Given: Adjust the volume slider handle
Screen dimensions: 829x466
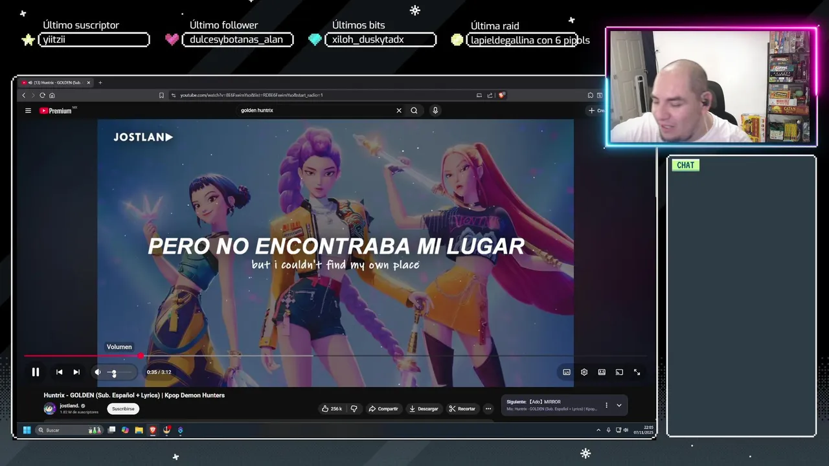Looking at the screenshot, I should [x=113, y=373].
